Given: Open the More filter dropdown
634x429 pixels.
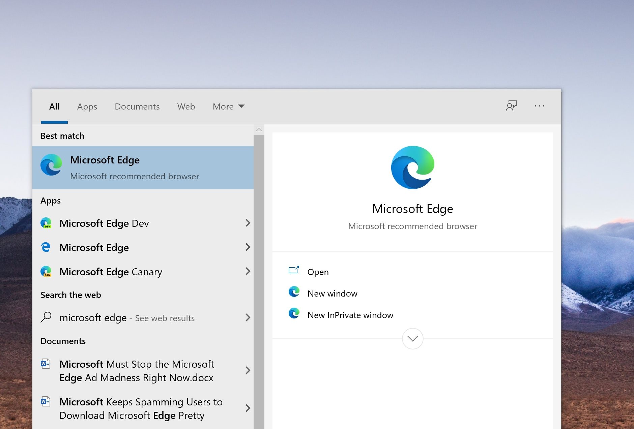Looking at the screenshot, I should click(228, 106).
